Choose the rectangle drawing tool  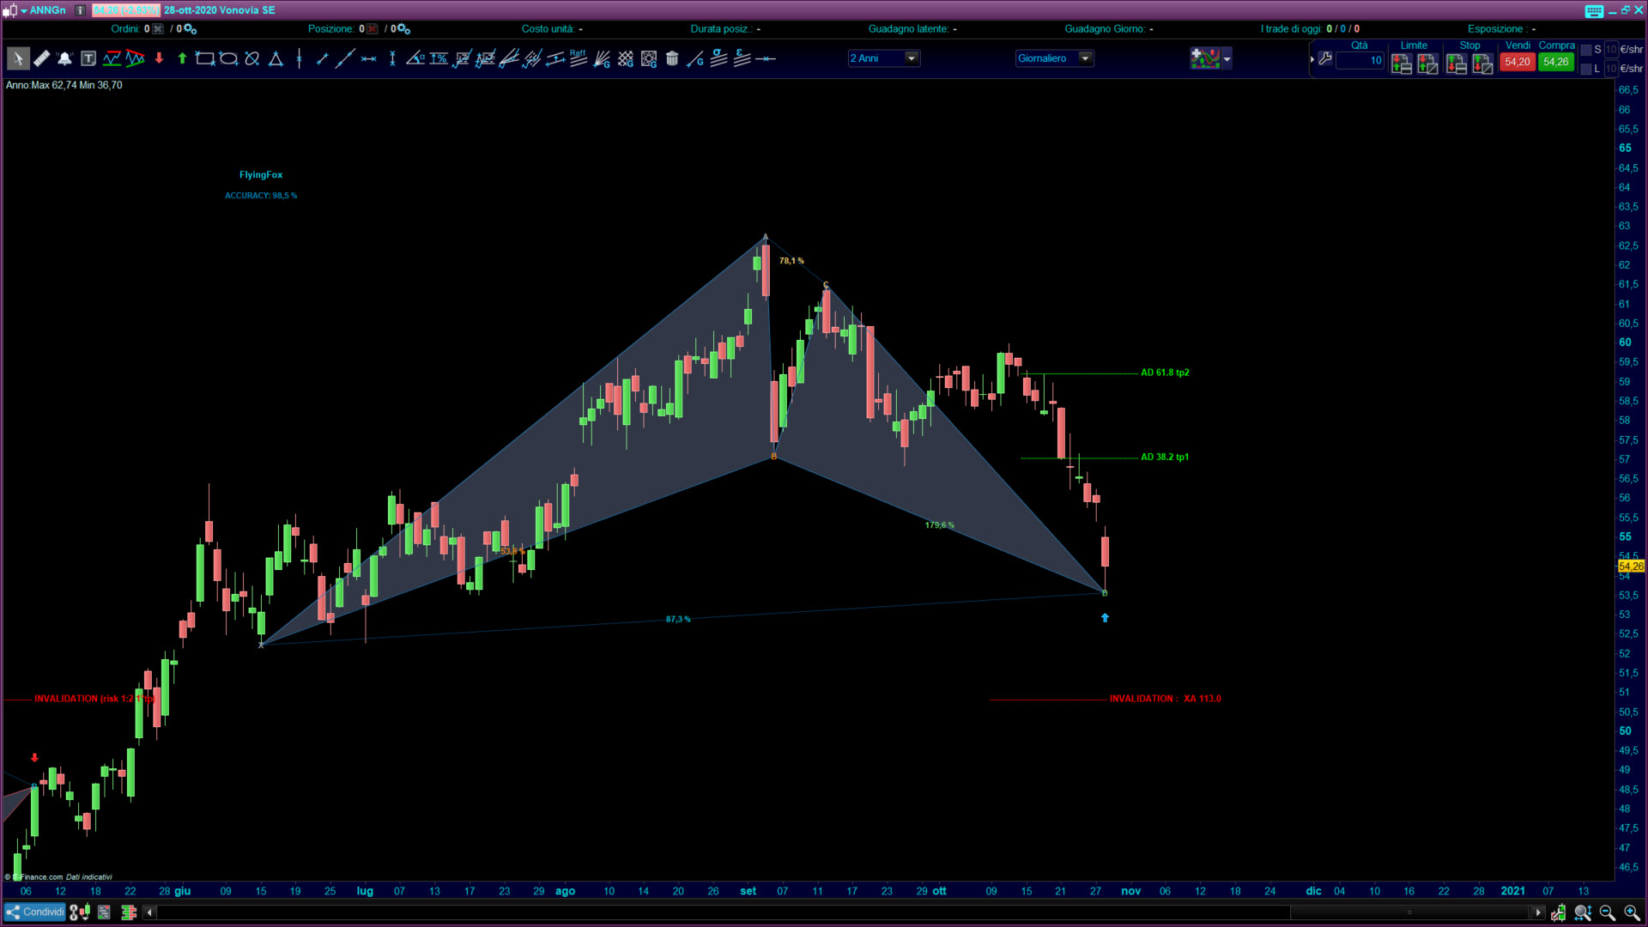click(204, 58)
